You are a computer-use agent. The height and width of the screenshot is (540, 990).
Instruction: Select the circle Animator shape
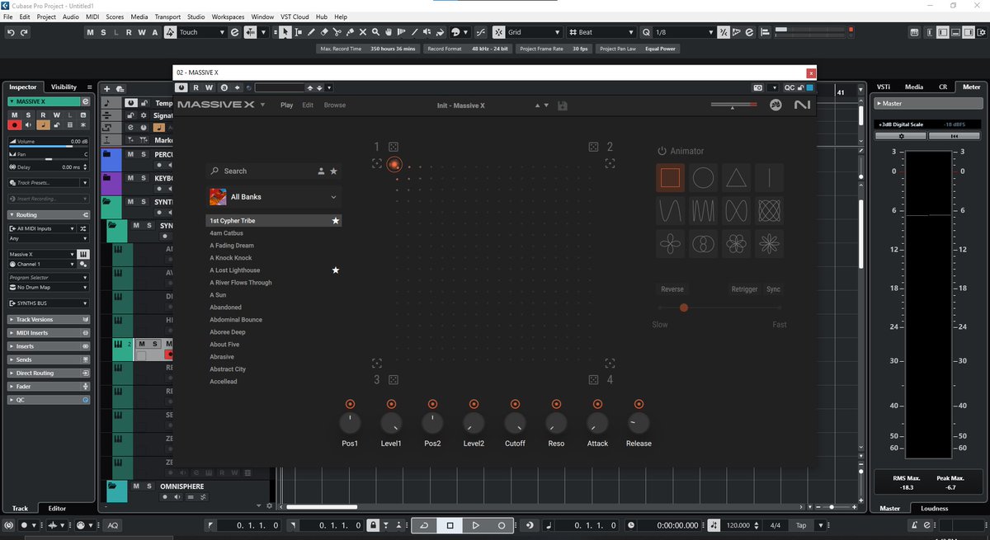[x=703, y=178]
